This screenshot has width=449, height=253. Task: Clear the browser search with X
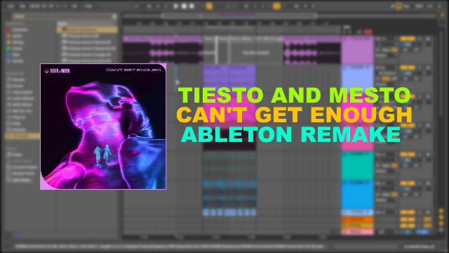[114, 16]
